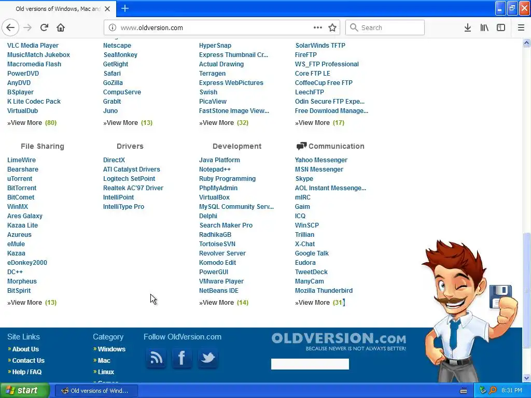Image resolution: width=531 pixels, height=398 pixels.
Task: Open the FireFTP link
Action: (x=306, y=54)
